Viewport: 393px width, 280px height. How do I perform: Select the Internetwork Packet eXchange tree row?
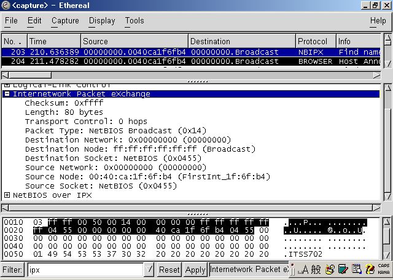click(191, 94)
